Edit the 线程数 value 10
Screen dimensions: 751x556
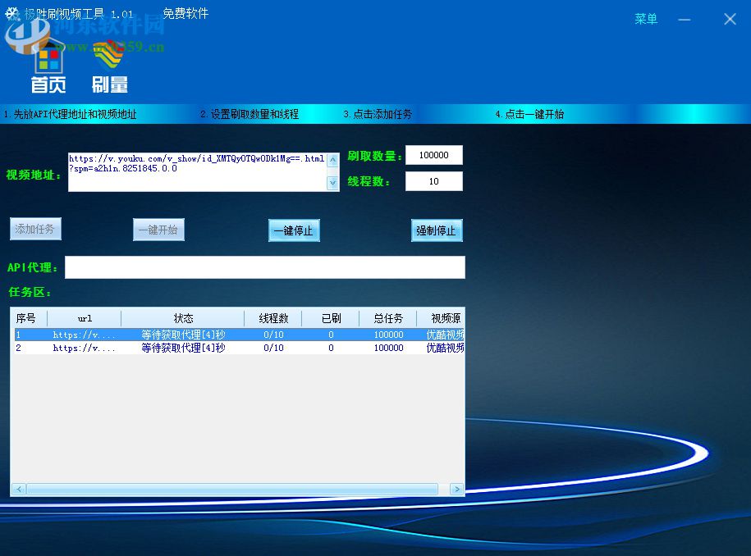(x=433, y=181)
